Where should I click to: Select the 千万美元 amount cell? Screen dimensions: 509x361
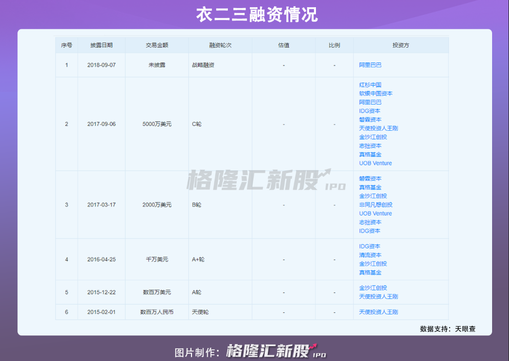(x=157, y=260)
